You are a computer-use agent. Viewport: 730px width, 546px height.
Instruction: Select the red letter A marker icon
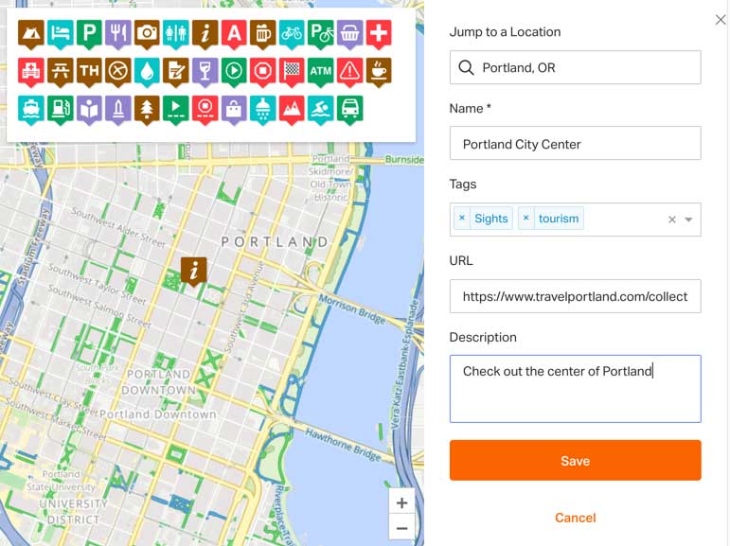click(234, 33)
